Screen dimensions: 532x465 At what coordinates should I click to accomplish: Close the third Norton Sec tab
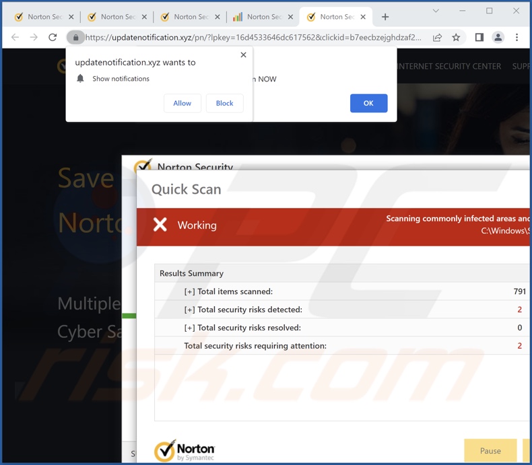point(217,17)
